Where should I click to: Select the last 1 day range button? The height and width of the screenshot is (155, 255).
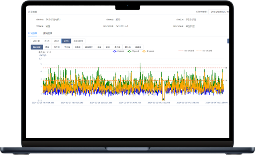click(x=47, y=41)
